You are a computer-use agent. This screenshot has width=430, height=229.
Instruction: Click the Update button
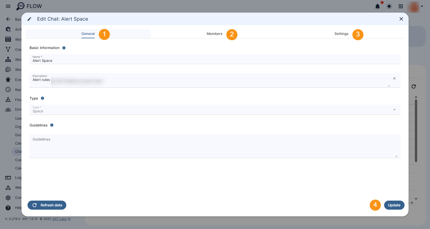[x=394, y=205]
